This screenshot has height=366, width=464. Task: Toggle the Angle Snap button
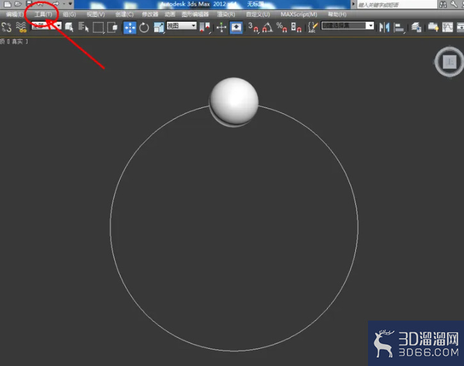point(268,28)
